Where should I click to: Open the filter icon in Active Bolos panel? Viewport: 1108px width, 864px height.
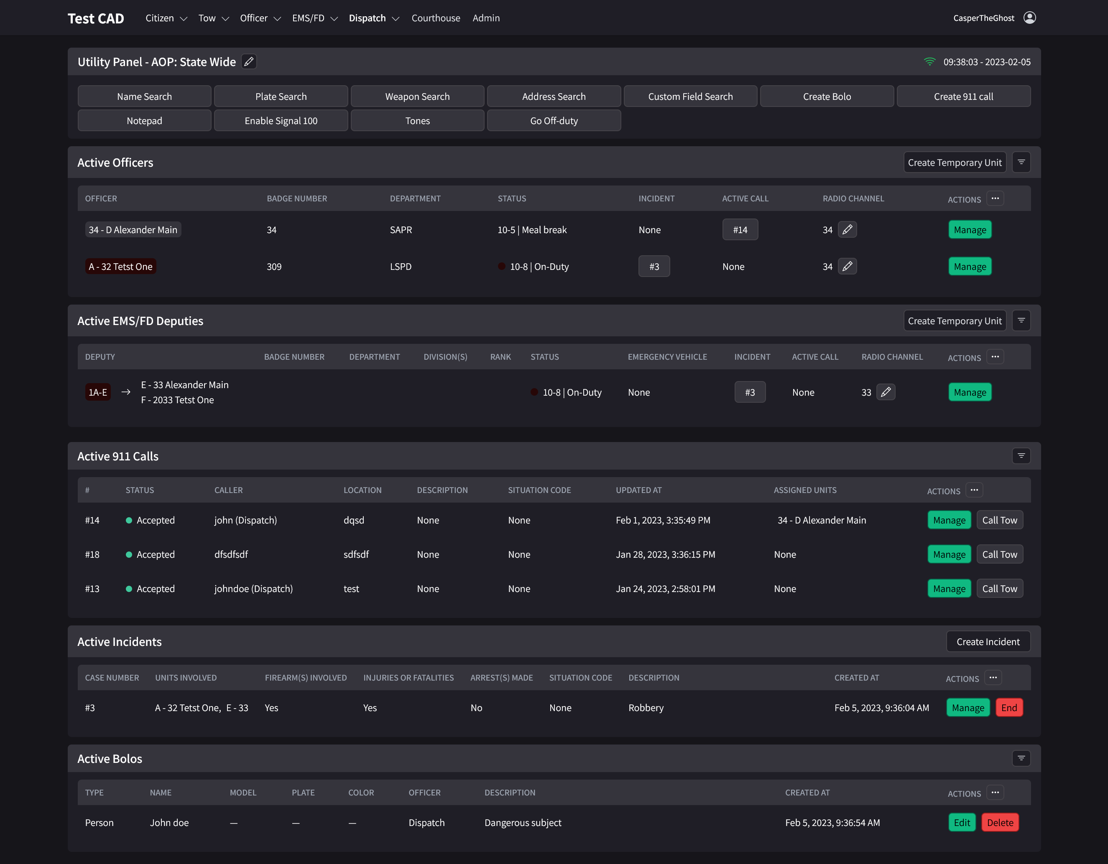click(1021, 758)
